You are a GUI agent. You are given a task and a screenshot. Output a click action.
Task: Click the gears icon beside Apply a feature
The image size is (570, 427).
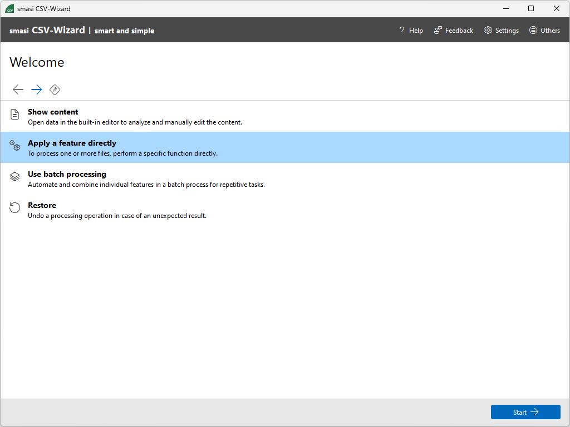click(x=14, y=147)
